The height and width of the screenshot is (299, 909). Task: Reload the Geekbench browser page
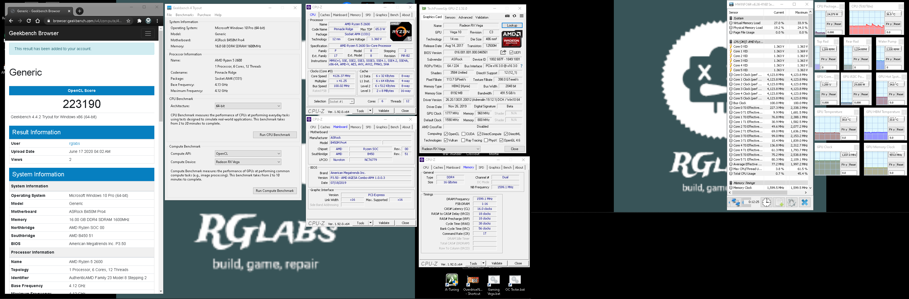[28, 21]
